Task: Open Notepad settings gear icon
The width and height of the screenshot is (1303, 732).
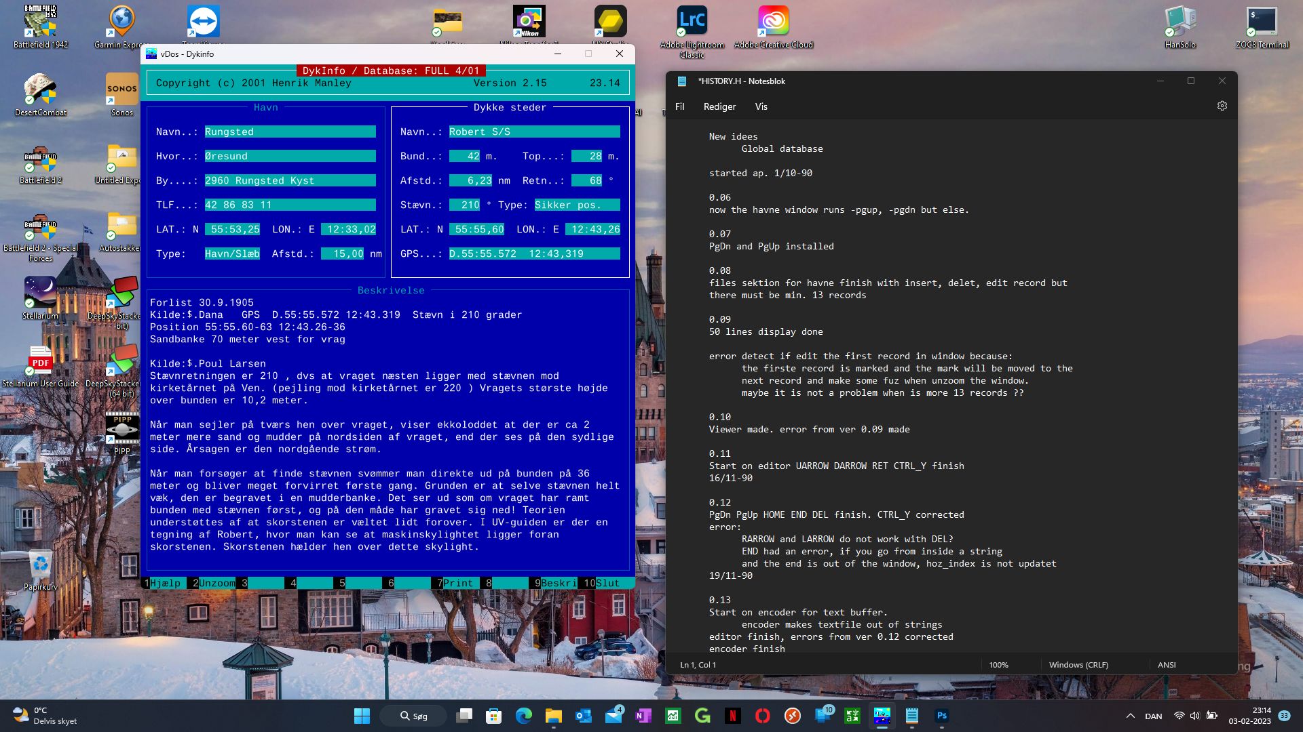Action: 1222,106
